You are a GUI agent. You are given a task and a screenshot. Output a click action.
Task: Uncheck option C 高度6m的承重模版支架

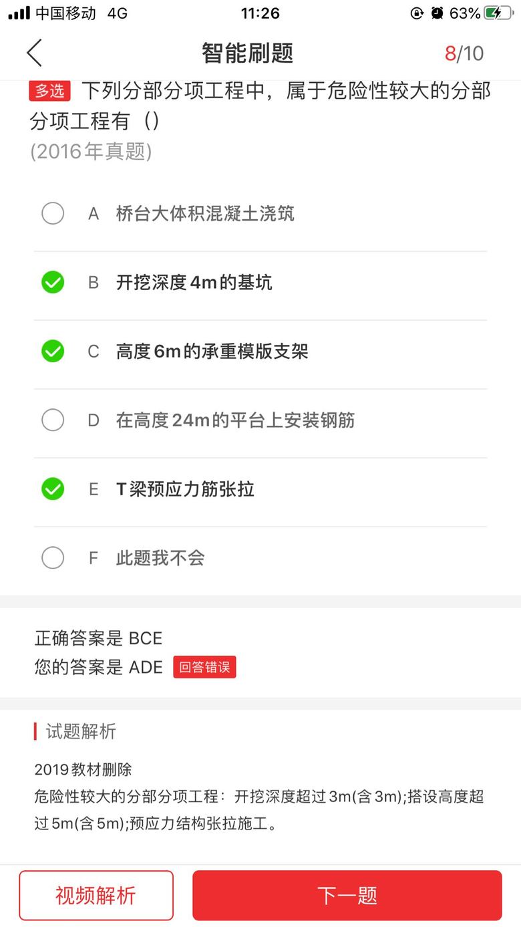pyautogui.click(x=53, y=352)
